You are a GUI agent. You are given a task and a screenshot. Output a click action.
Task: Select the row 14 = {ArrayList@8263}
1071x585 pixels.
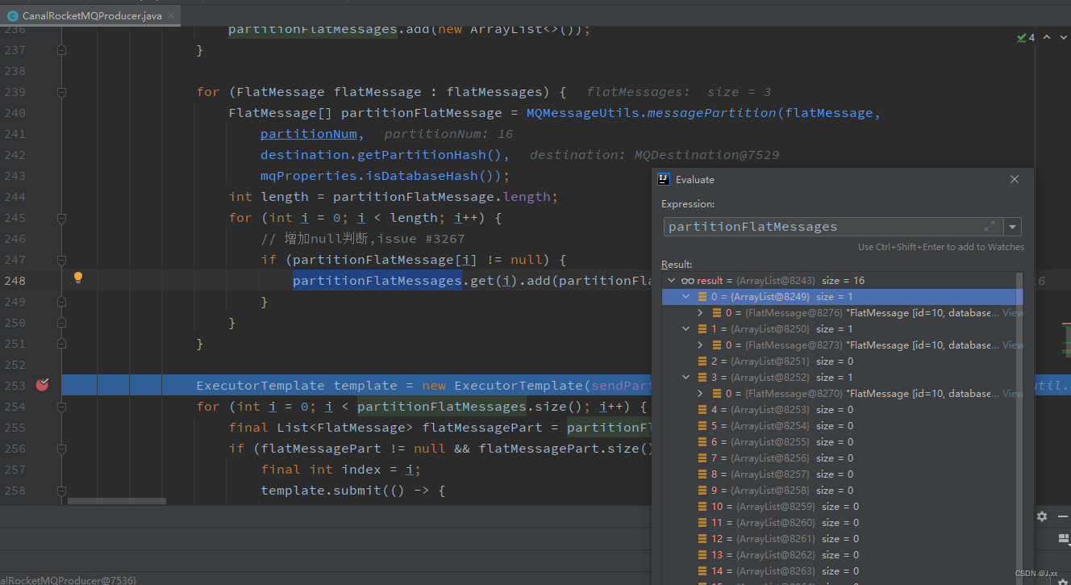[838, 570]
